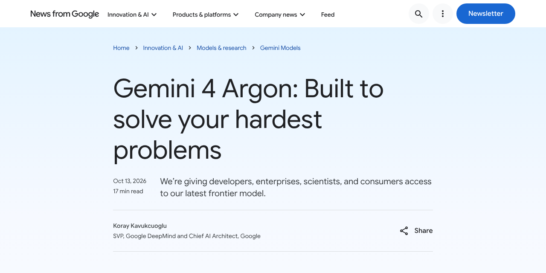
Task: Expand Innovation & AI nav chevron
Action: pos(154,15)
